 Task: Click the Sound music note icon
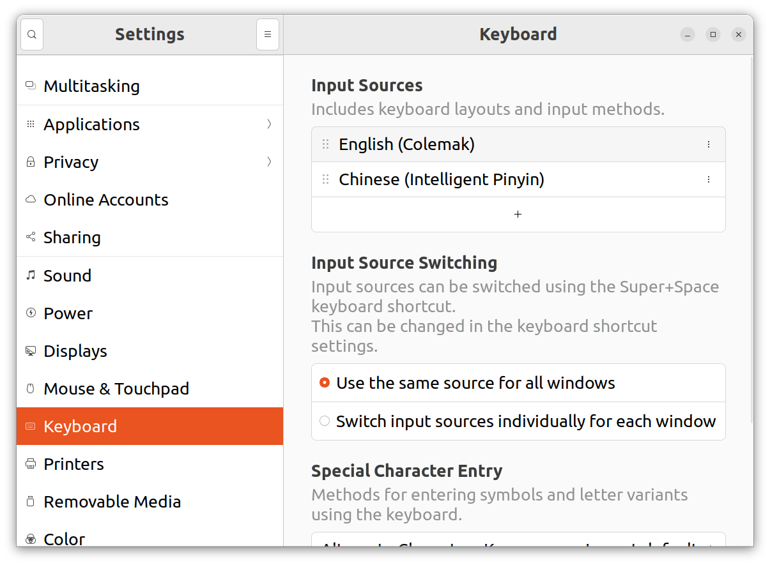point(31,275)
